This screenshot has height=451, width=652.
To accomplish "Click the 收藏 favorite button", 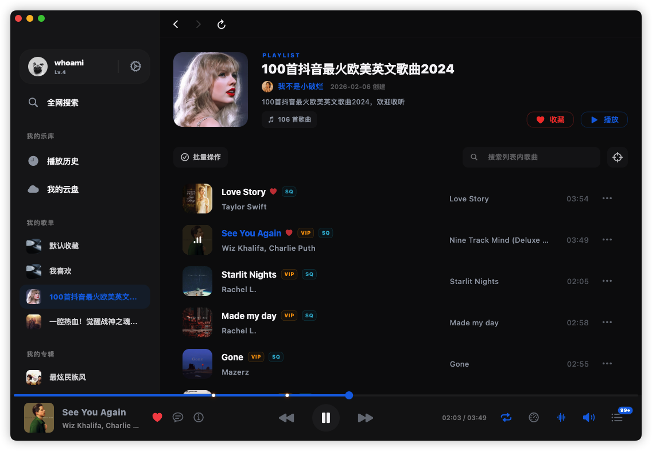I will (x=550, y=120).
